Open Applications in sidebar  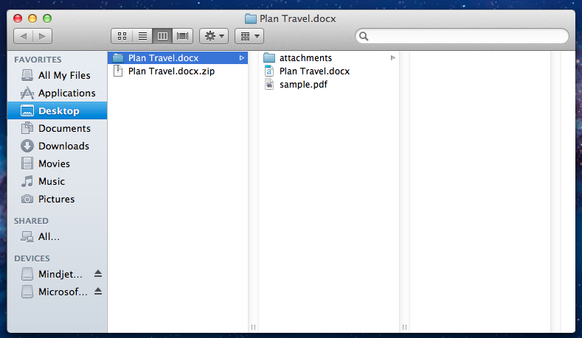click(57, 93)
